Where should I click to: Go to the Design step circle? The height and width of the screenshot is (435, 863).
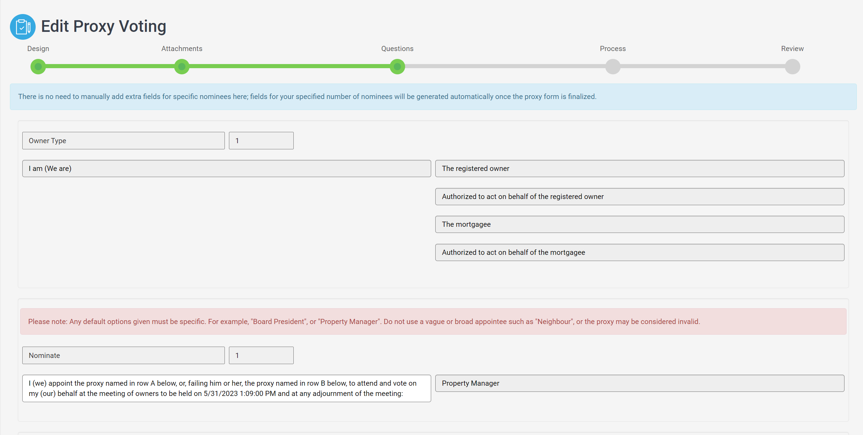click(38, 66)
